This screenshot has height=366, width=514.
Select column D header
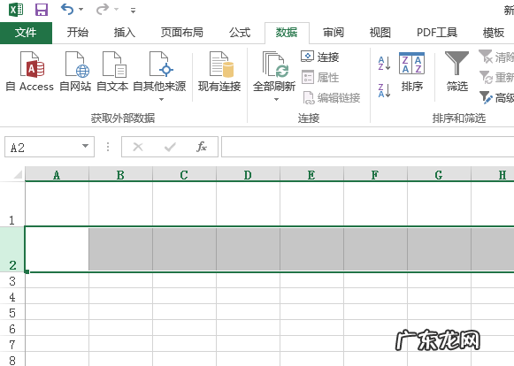[248, 175]
